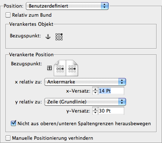Click the Relativ zum Bund label text
This screenshot has height=143, width=162.
[32, 15]
